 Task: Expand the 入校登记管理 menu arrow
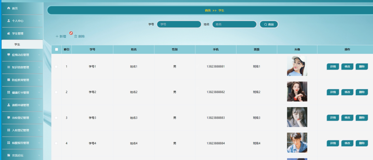click(39, 130)
